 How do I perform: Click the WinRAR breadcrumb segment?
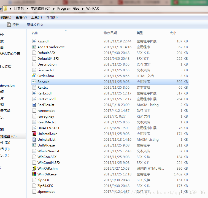(x=93, y=9)
